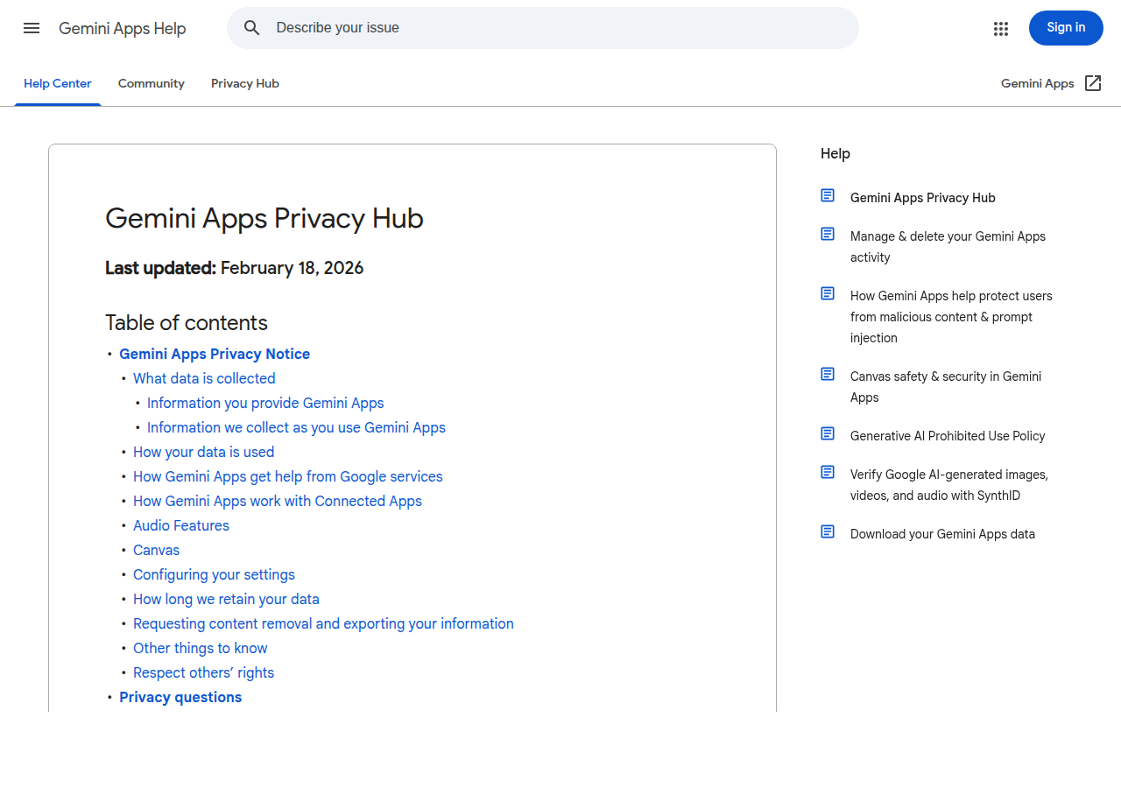Open the Google apps grid
This screenshot has height=788, width=1121.
pos(1001,29)
